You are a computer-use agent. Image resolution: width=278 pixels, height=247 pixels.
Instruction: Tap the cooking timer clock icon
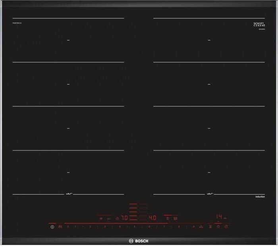pyautogui.click(x=218, y=227)
